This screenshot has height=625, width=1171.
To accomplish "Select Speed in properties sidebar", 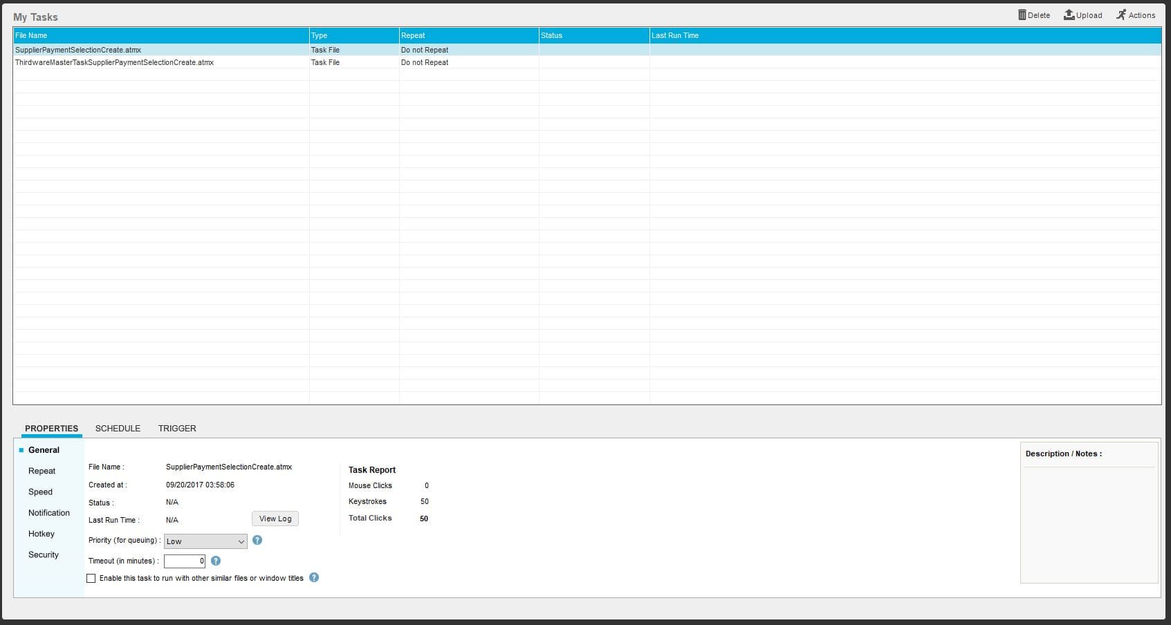I will point(40,492).
